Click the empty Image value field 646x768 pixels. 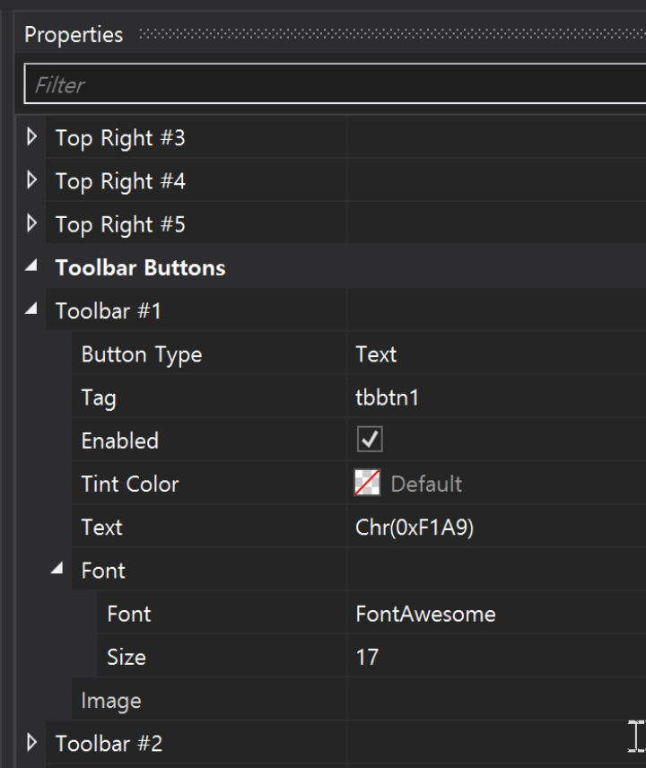493,700
